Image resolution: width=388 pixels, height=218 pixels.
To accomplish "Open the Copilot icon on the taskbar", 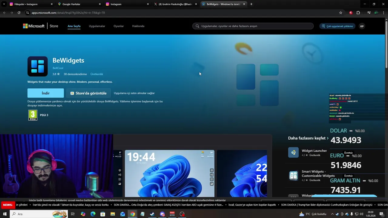I will tap(83, 214).
